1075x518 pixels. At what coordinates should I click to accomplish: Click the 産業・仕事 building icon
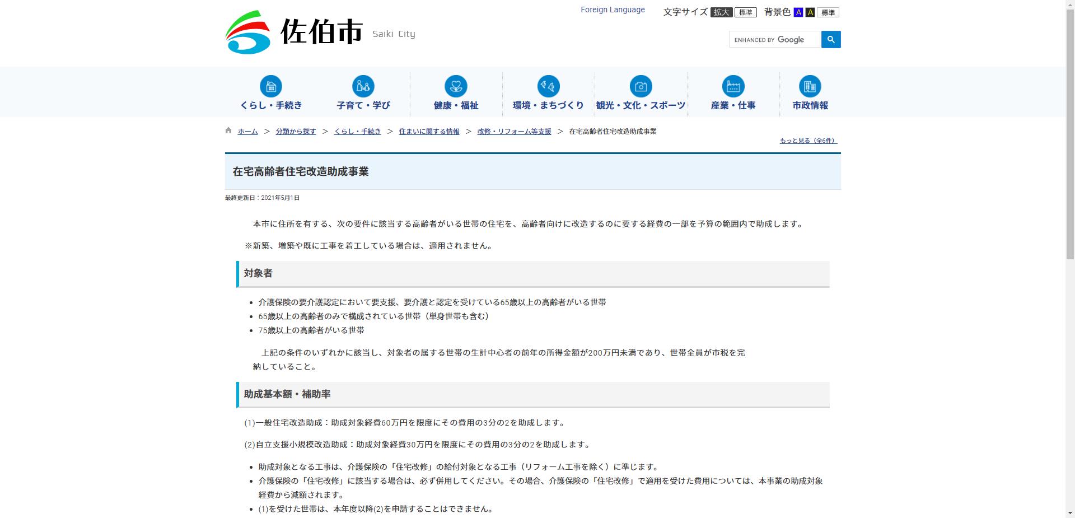(732, 86)
